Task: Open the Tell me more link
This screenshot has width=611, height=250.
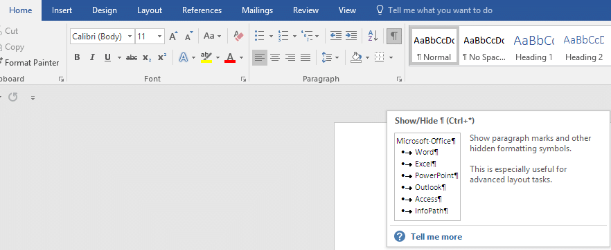Action: (x=436, y=237)
